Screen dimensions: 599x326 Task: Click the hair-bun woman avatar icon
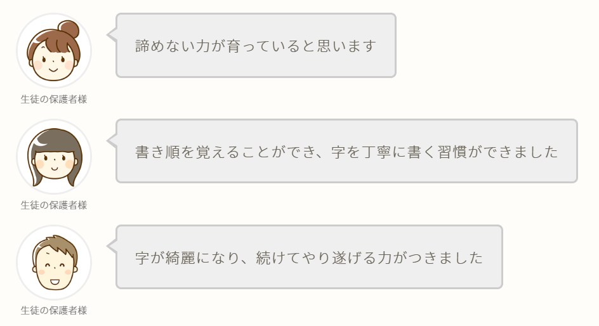(x=54, y=51)
